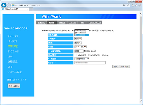Click the 設定 apply button
The height and width of the screenshot is (105, 143).
(116, 66)
